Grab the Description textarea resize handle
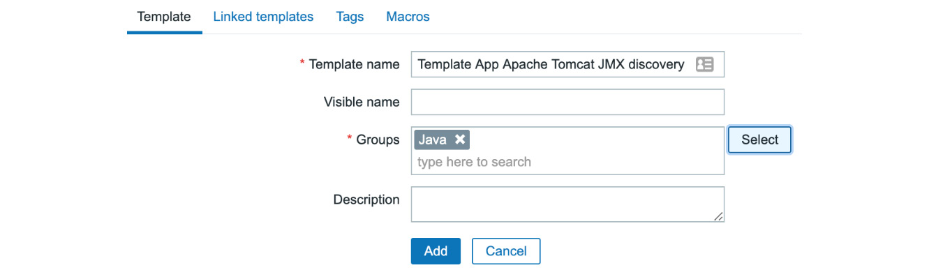Screen dimensions: 929x270 pos(718,216)
